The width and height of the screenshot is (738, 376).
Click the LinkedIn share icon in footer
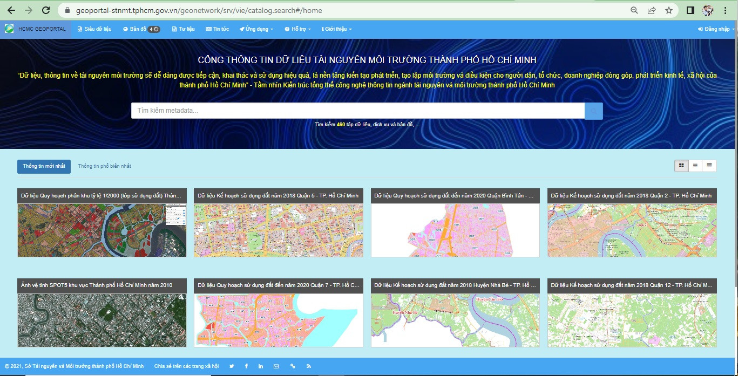click(x=261, y=366)
